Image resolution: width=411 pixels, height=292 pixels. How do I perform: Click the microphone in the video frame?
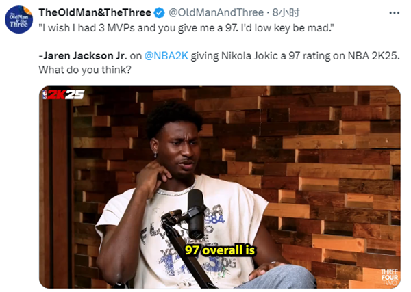(196, 214)
